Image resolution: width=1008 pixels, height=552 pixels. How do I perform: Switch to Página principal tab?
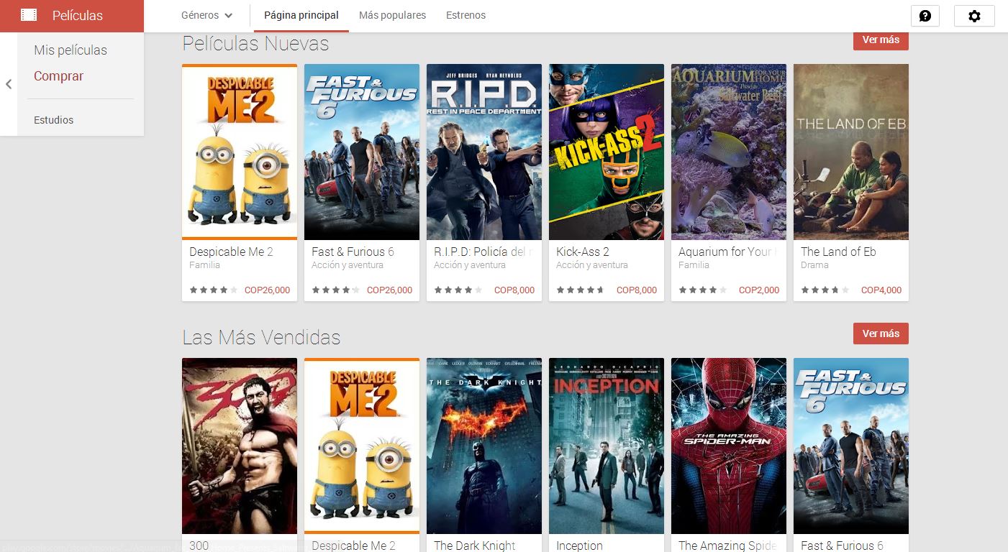point(301,15)
